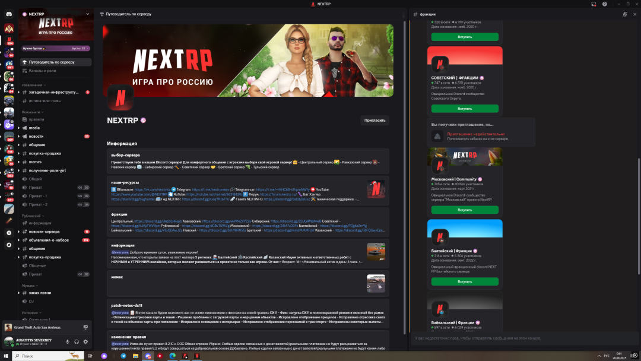Viewport: 641px width, 361px height.
Task: Mute the microphone in user panel
Action: pos(68,342)
